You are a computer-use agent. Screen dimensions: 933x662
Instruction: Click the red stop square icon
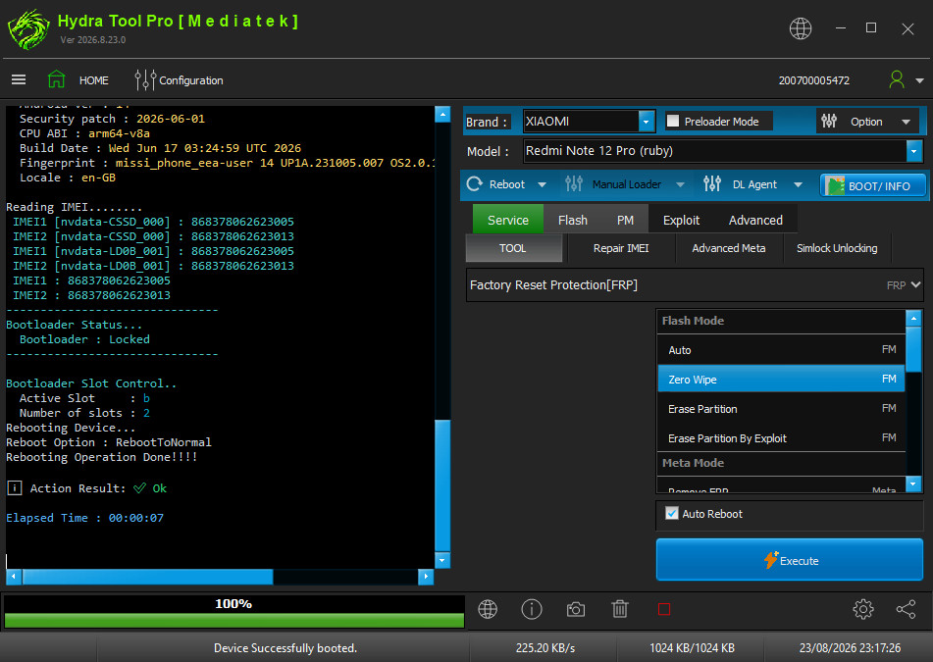point(664,609)
